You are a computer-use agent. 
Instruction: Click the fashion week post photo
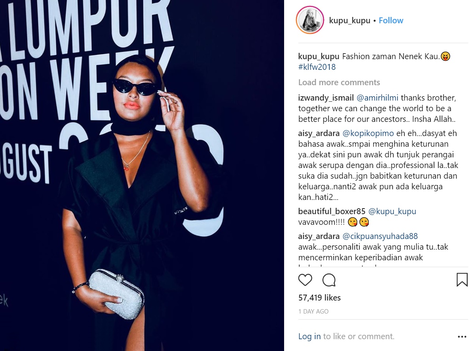coord(142,175)
